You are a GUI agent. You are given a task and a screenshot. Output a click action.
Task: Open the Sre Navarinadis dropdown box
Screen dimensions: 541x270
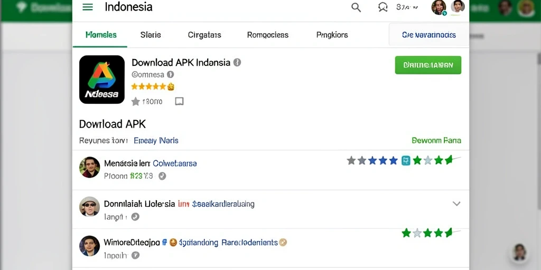click(x=429, y=35)
